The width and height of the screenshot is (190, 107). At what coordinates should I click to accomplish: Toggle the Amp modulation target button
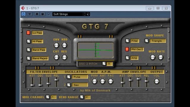[127, 58]
